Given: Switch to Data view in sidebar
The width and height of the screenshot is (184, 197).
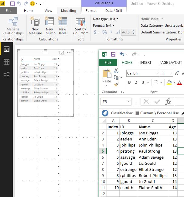Looking at the screenshot, I should (x=6, y=62).
